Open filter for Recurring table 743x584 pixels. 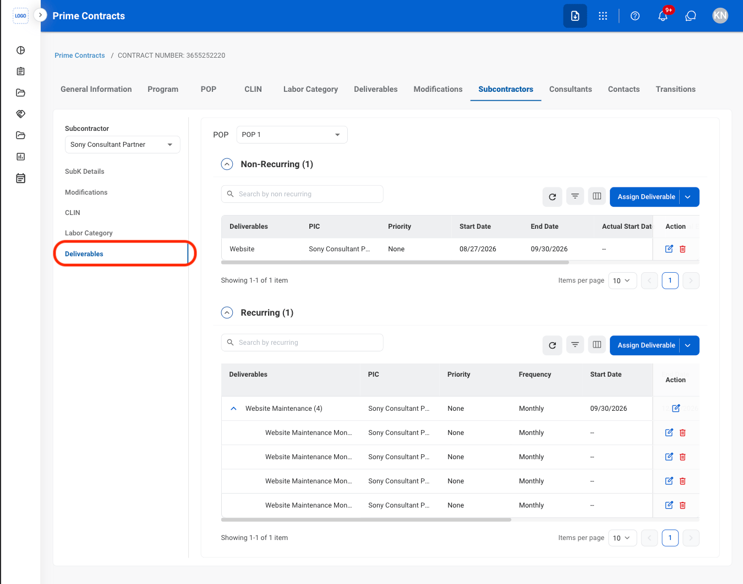(x=575, y=345)
